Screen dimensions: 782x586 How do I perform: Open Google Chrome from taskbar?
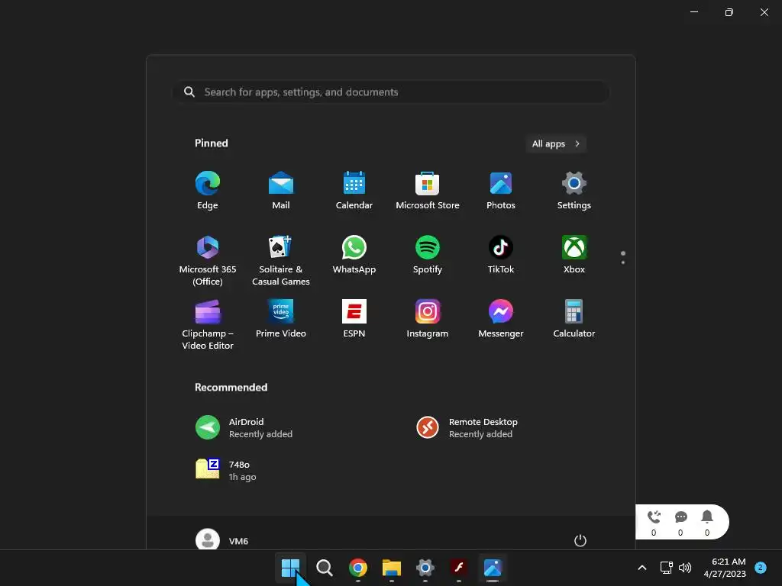pos(358,568)
